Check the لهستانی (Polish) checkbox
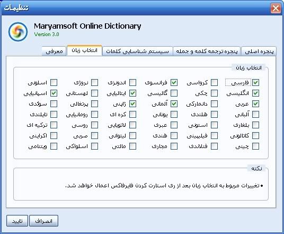Screen dimensions: 284x234 [94, 93]
